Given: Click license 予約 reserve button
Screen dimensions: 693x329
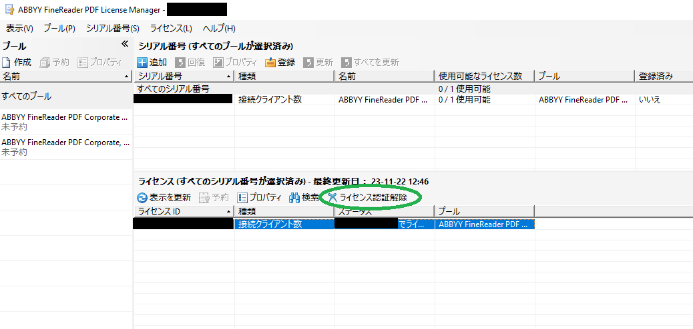Looking at the screenshot, I should click(x=214, y=198).
